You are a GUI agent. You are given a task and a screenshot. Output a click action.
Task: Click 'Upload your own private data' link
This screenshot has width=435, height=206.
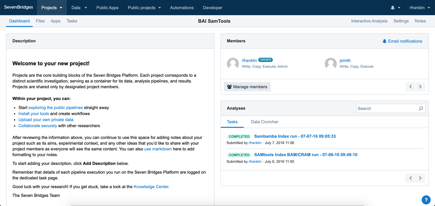pyautogui.click(x=46, y=120)
